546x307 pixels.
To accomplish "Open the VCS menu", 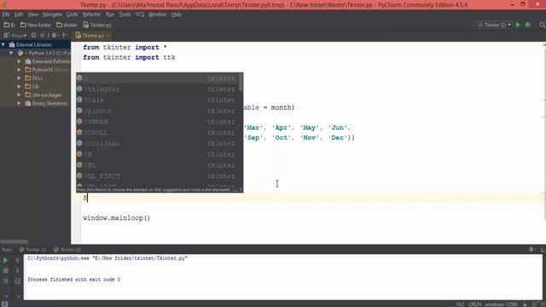I will pyautogui.click(x=140, y=14).
